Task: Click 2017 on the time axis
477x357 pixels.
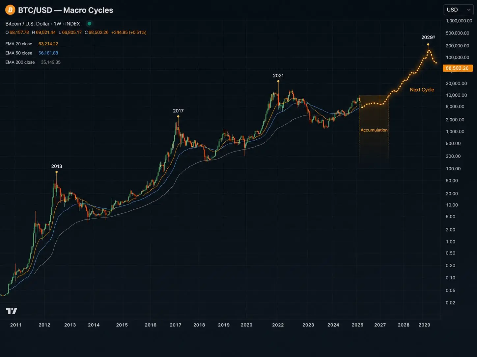Action: coord(176,325)
